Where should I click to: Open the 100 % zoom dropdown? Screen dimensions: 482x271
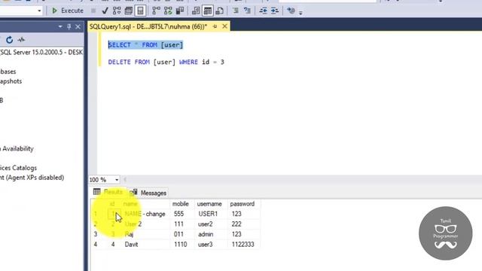[x=117, y=180]
